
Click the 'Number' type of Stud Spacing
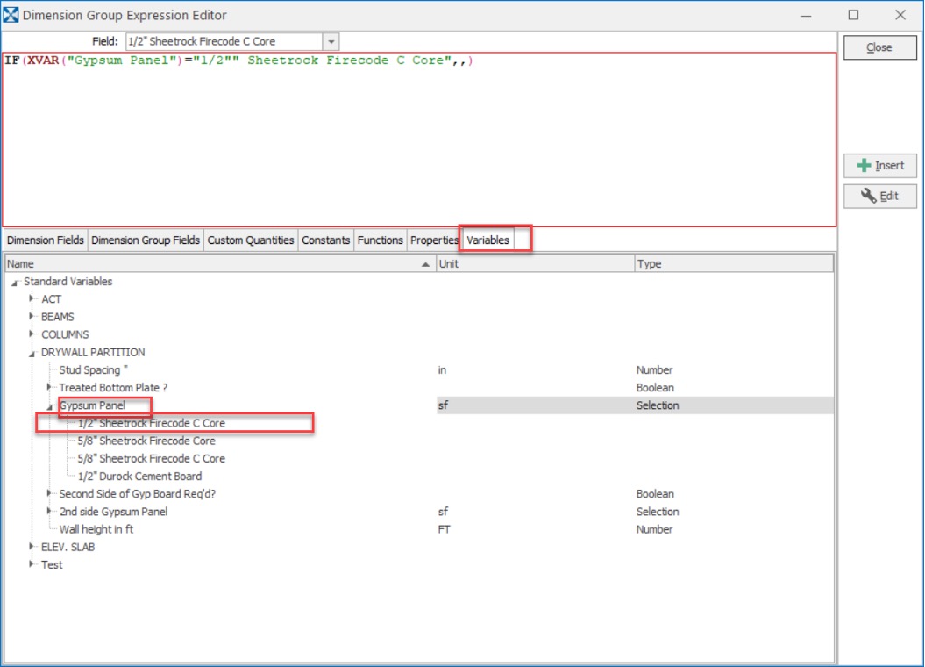coord(654,370)
